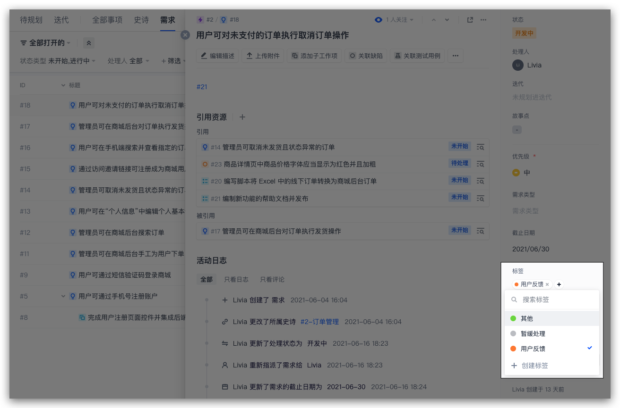The image size is (620, 408).
Task: Open the 1人关注 watchers dropdown
Action: point(400,20)
